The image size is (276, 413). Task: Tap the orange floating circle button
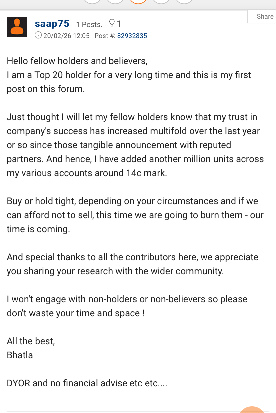coord(252,410)
